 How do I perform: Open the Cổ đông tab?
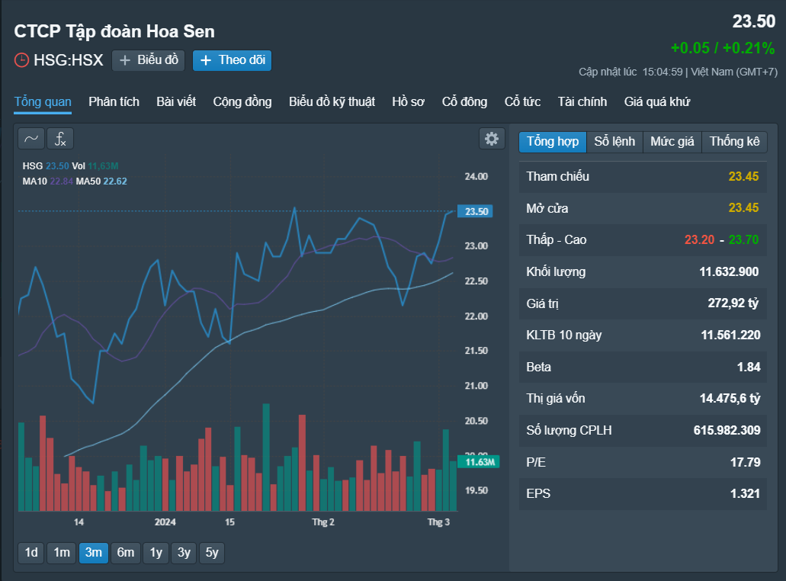click(x=464, y=101)
